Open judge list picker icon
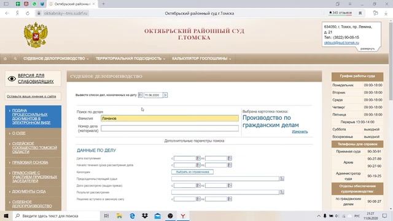The height and width of the screenshot is (221, 393). pos(282,179)
